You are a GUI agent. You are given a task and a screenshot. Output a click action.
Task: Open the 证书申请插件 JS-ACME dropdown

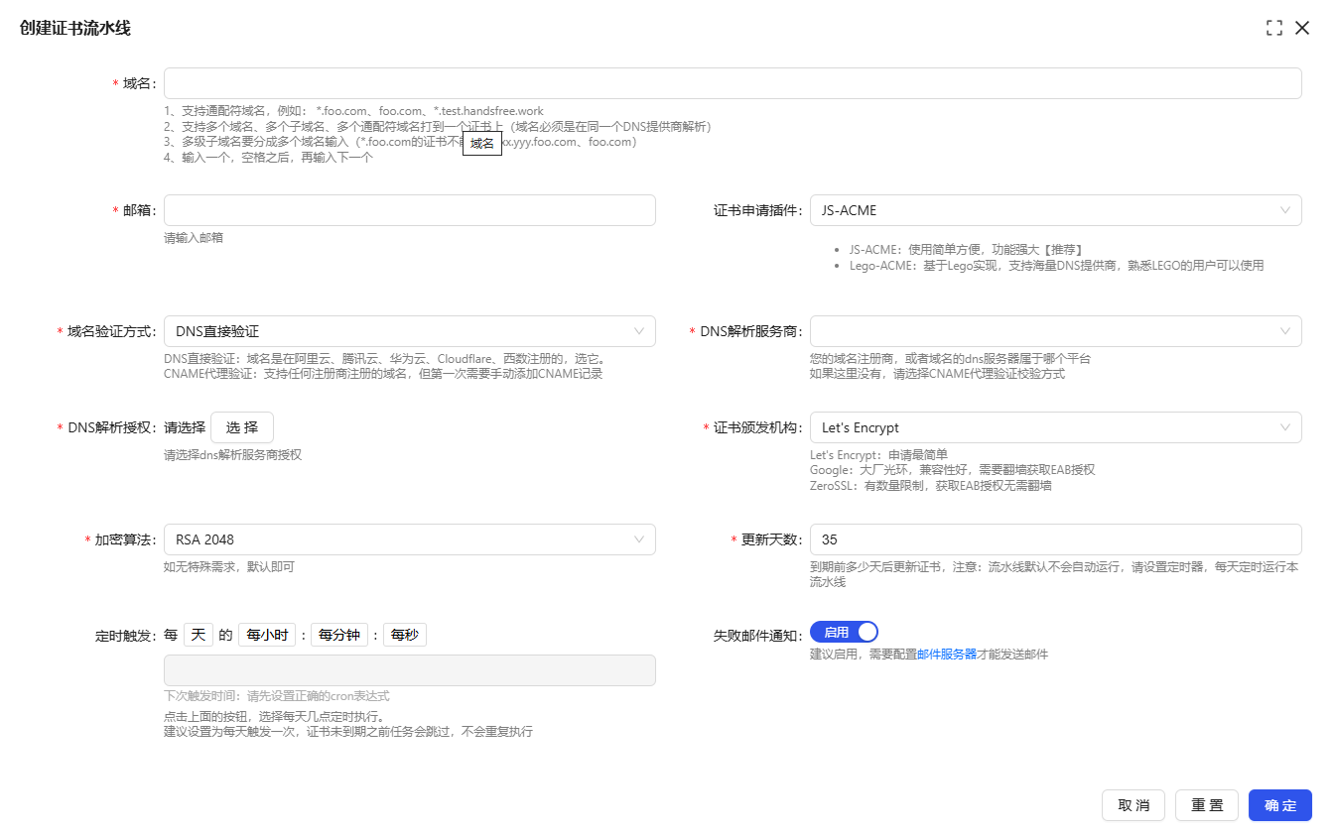[x=1055, y=210]
